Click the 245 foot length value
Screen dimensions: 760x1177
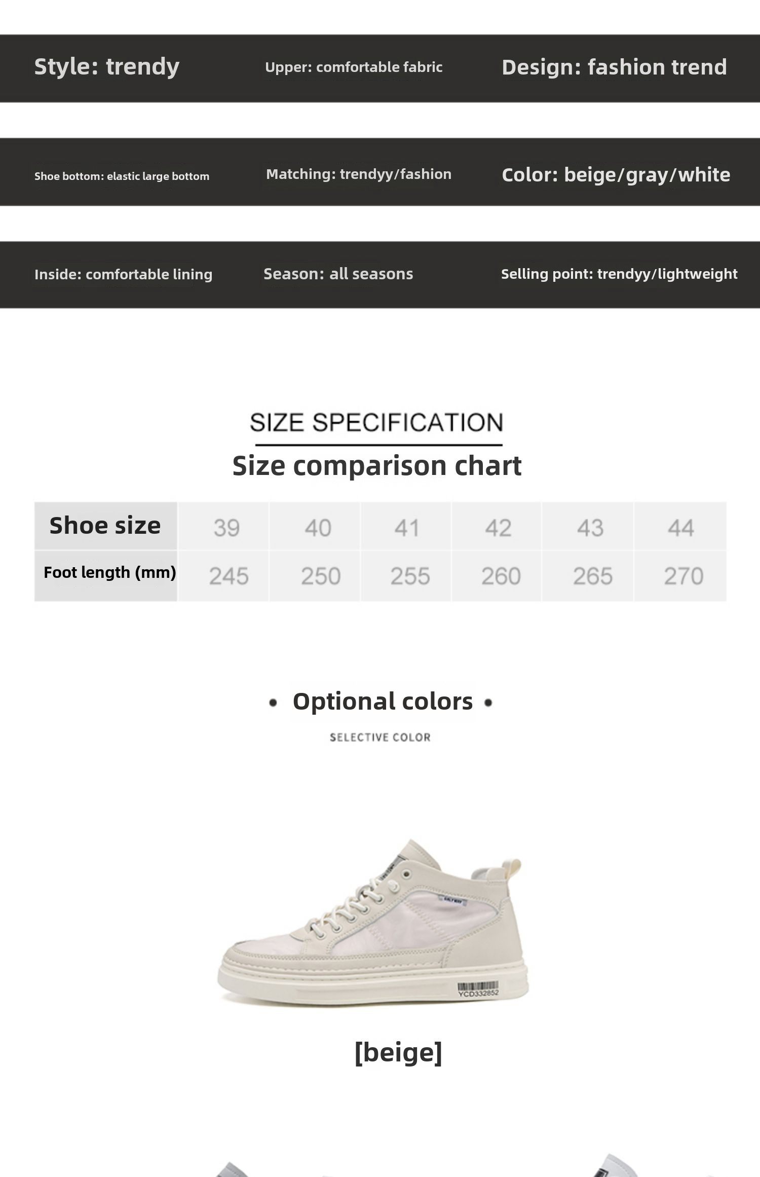coord(229,576)
